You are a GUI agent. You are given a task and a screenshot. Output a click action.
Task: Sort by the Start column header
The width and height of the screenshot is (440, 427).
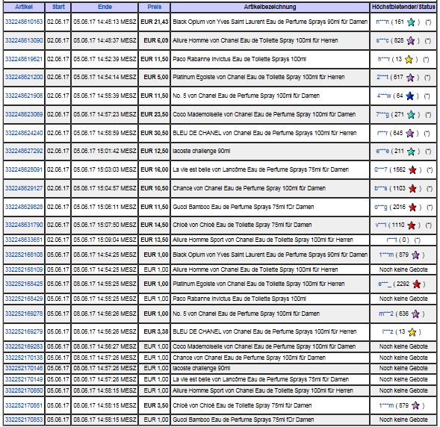[x=58, y=7]
